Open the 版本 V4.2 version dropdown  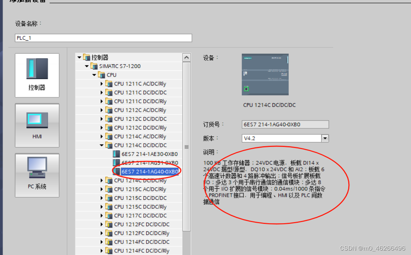(x=325, y=138)
